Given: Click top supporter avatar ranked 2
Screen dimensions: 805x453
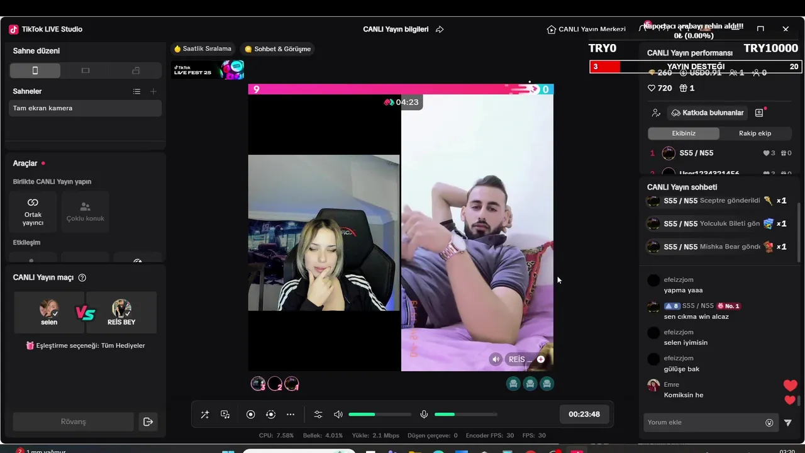Looking at the screenshot, I should (275, 384).
